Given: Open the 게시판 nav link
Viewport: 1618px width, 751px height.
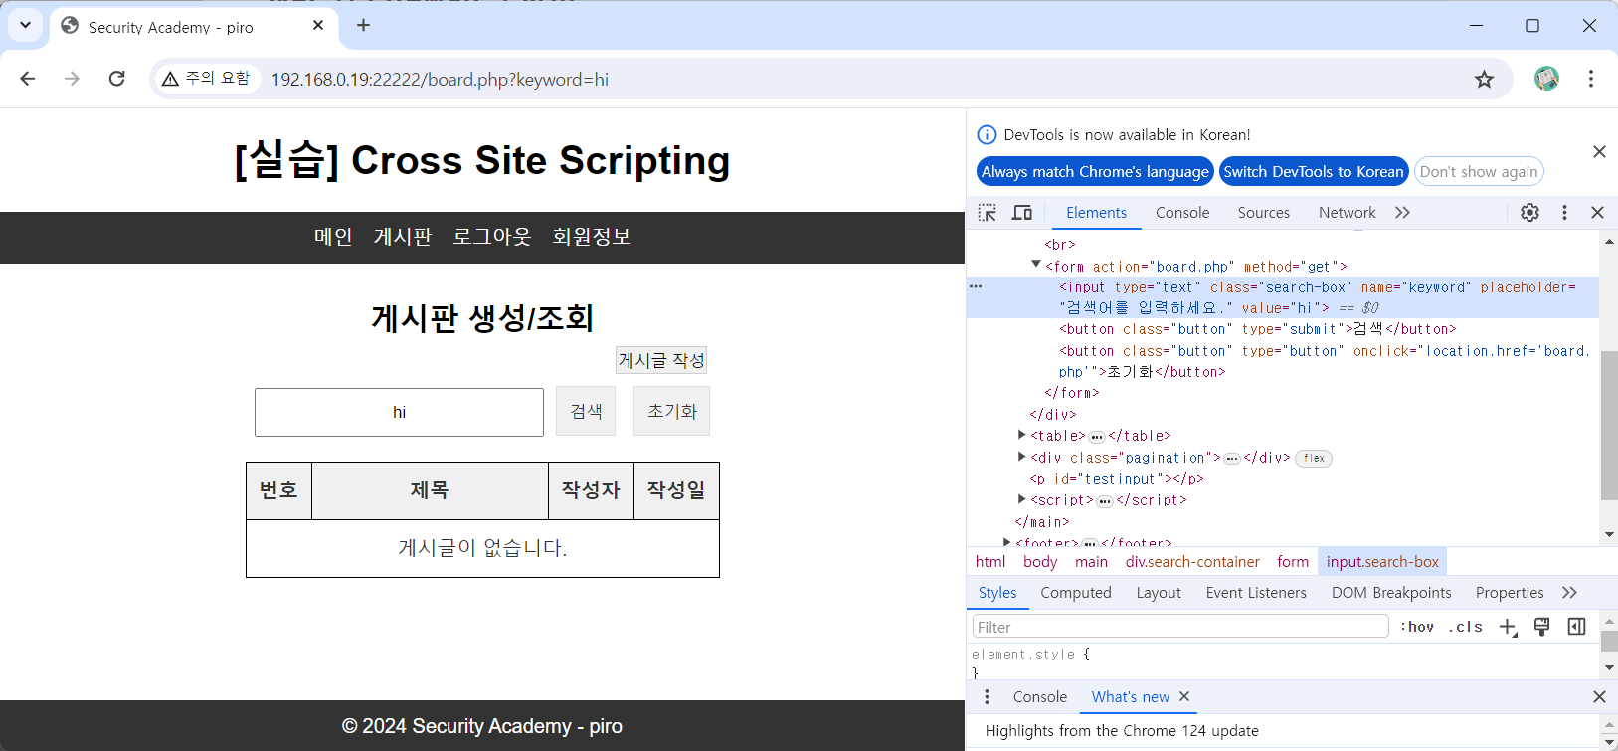Looking at the screenshot, I should point(403,237).
